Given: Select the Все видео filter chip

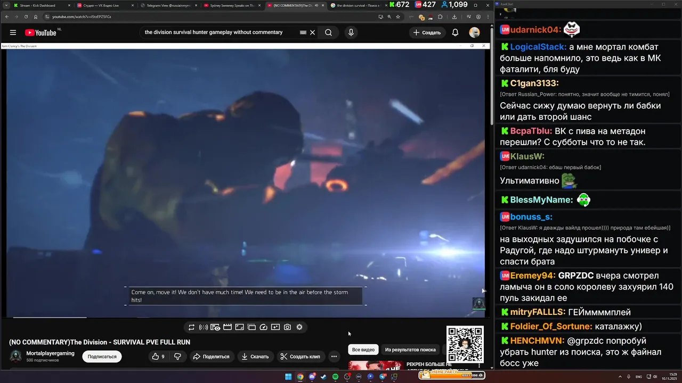Looking at the screenshot, I should click(x=363, y=349).
